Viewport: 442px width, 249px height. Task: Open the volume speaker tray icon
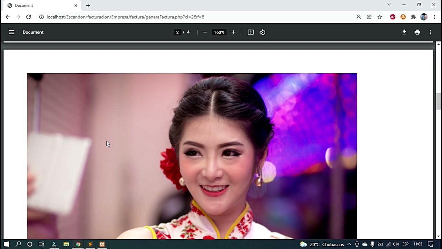(x=396, y=244)
